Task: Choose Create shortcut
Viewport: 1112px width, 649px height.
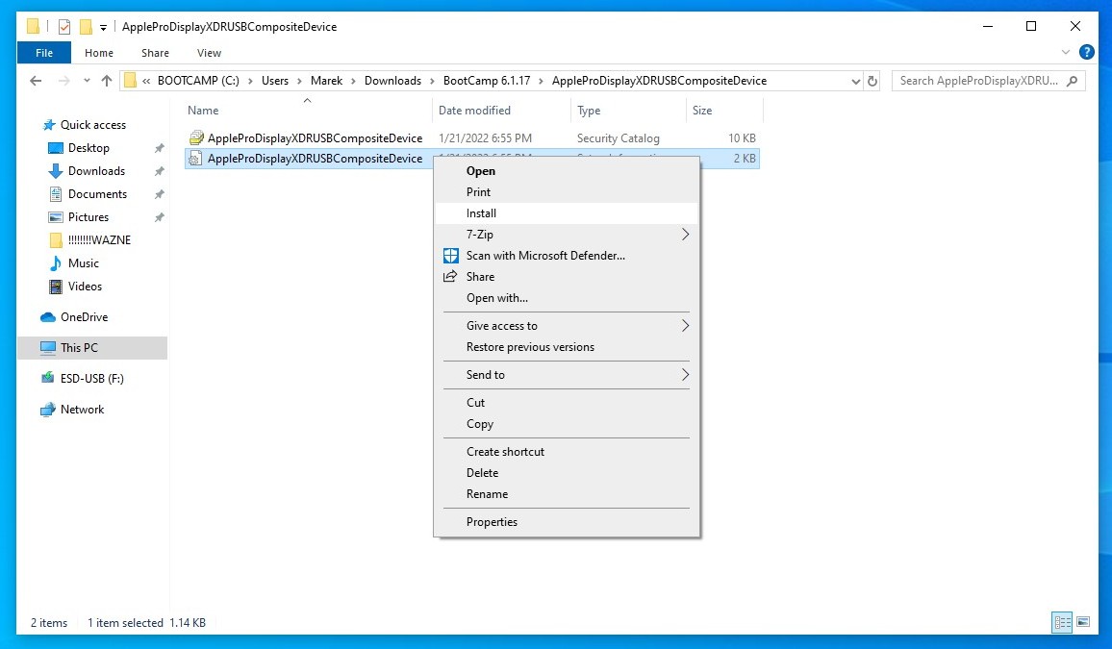Action: coord(566,452)
